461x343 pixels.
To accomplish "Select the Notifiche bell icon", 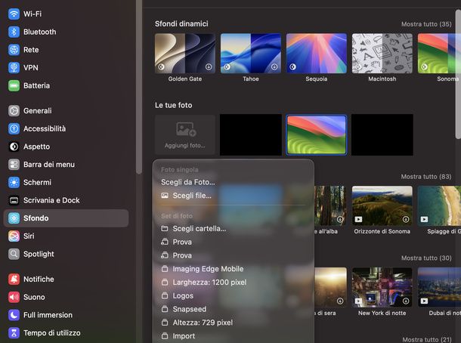I will pyautogui.click(x=14, y=280).
